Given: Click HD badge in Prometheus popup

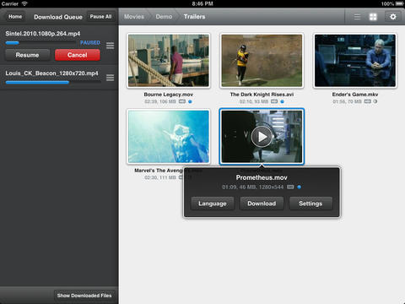Looking at the screenshot, I should 290,187.
